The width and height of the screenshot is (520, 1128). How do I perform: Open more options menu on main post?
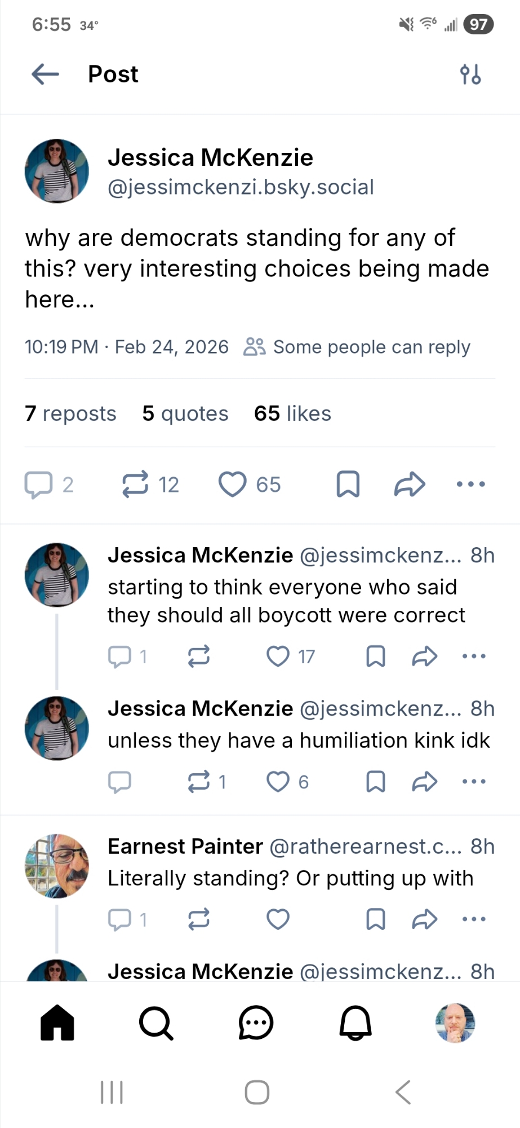pyautogui.click(x=470, y=484)
